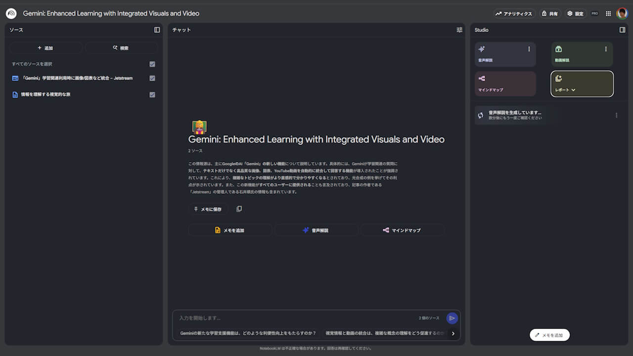This screenshot has height=356, width=633.
Task: Click the web source icon for Jetstream
Action: (15, 78)
